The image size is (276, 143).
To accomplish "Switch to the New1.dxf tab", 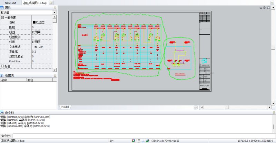I will pos(10,3).
